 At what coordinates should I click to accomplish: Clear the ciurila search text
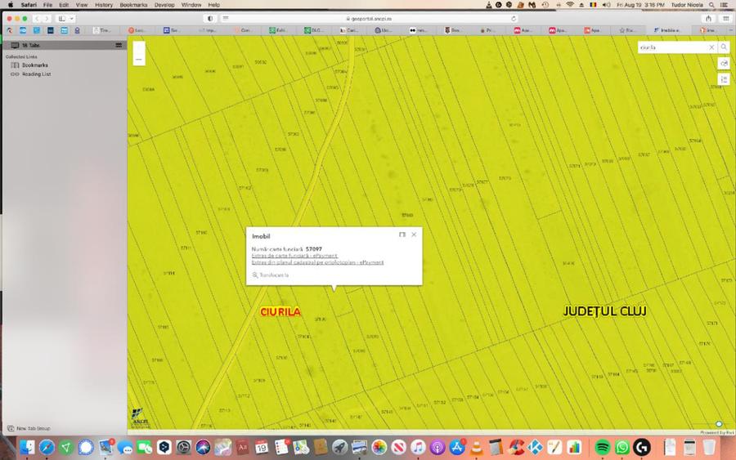click(711, 47)
